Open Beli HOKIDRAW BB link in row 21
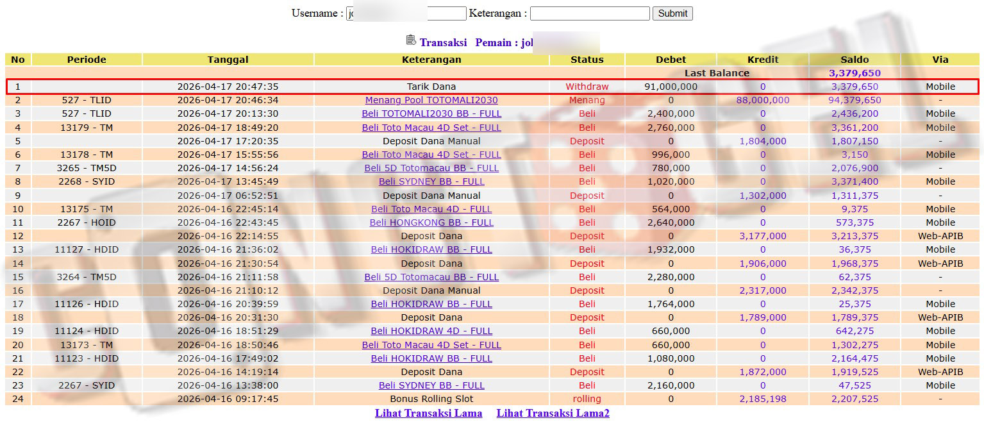Image resolution: width=984 pixels, height=427 pixels. 431,358
